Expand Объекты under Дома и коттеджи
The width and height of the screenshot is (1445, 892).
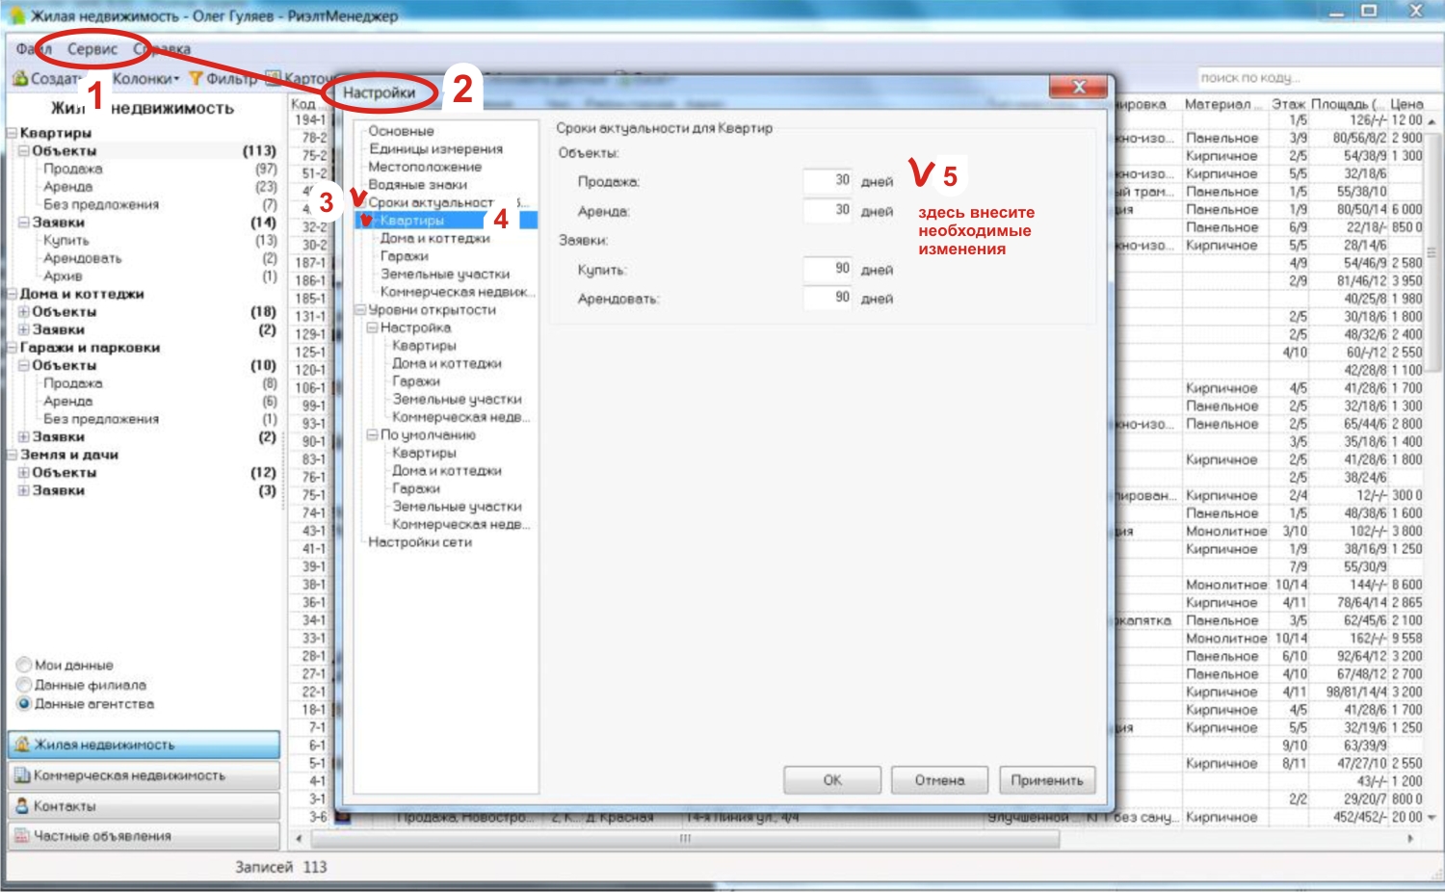[x=24, y=312]
